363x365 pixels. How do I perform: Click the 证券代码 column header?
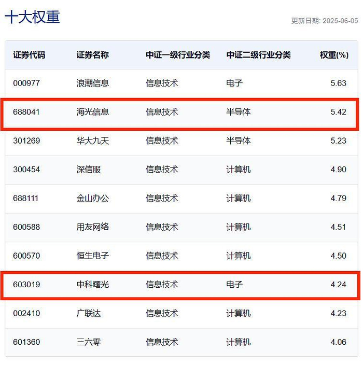coord(29,55)
